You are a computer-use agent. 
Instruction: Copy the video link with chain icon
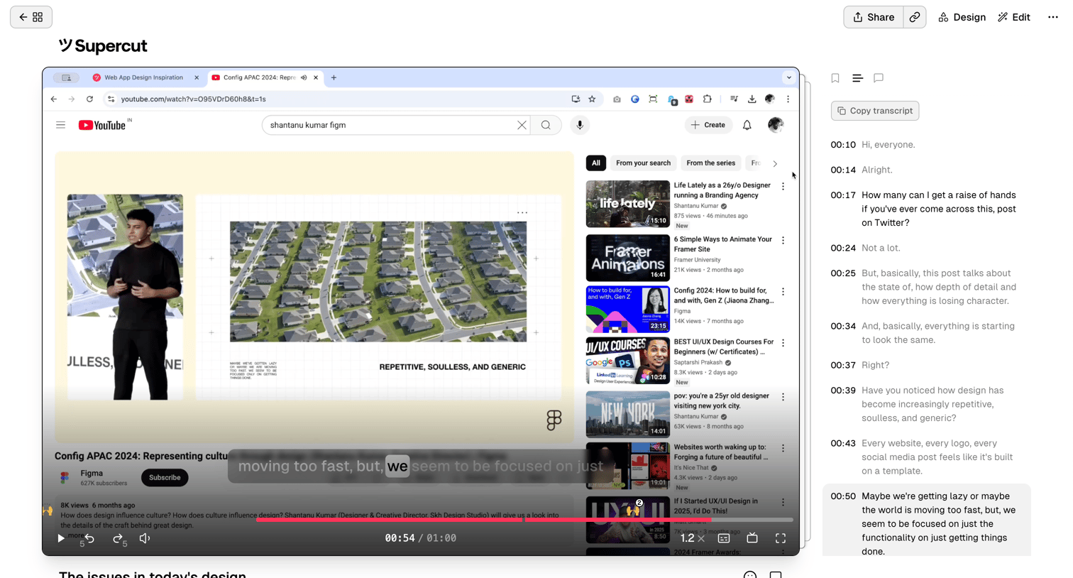915,17
